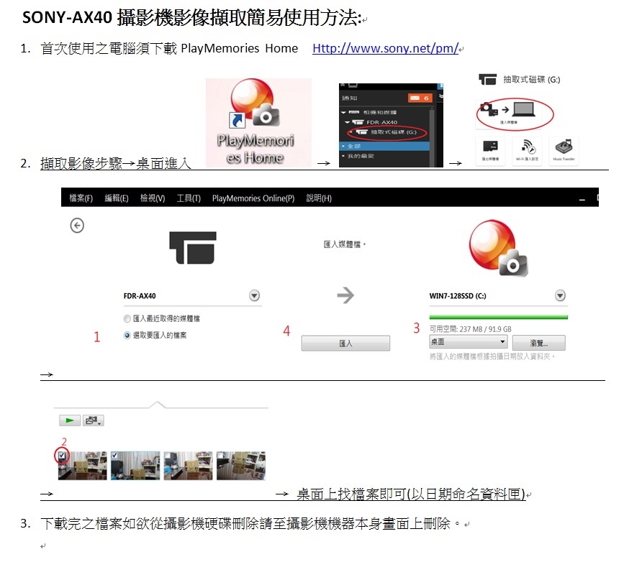Launch Music Transfer
Viewport: 624px width, 580px height.
tap(565, 145)
